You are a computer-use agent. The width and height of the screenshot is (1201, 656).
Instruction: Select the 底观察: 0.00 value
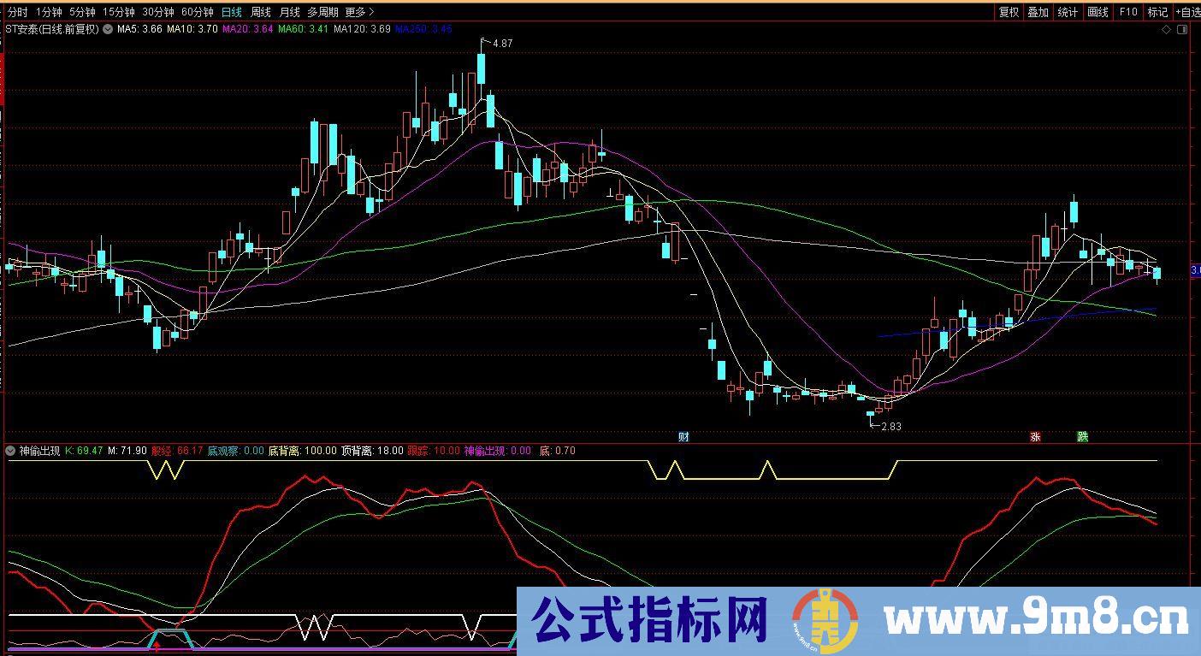pos(236,451)
